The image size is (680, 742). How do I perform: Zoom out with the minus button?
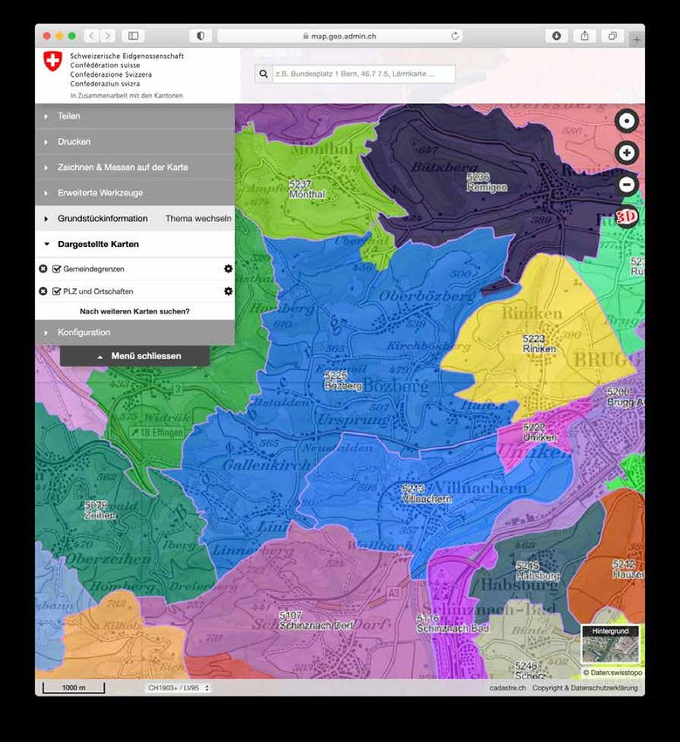point(627,184)
